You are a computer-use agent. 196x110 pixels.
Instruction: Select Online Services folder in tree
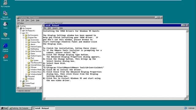pos(36,51)
